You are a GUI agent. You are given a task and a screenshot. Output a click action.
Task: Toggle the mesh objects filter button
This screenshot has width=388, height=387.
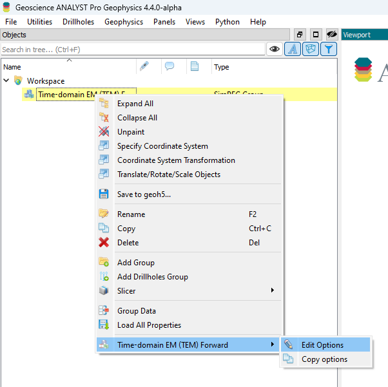coord(311,49)
